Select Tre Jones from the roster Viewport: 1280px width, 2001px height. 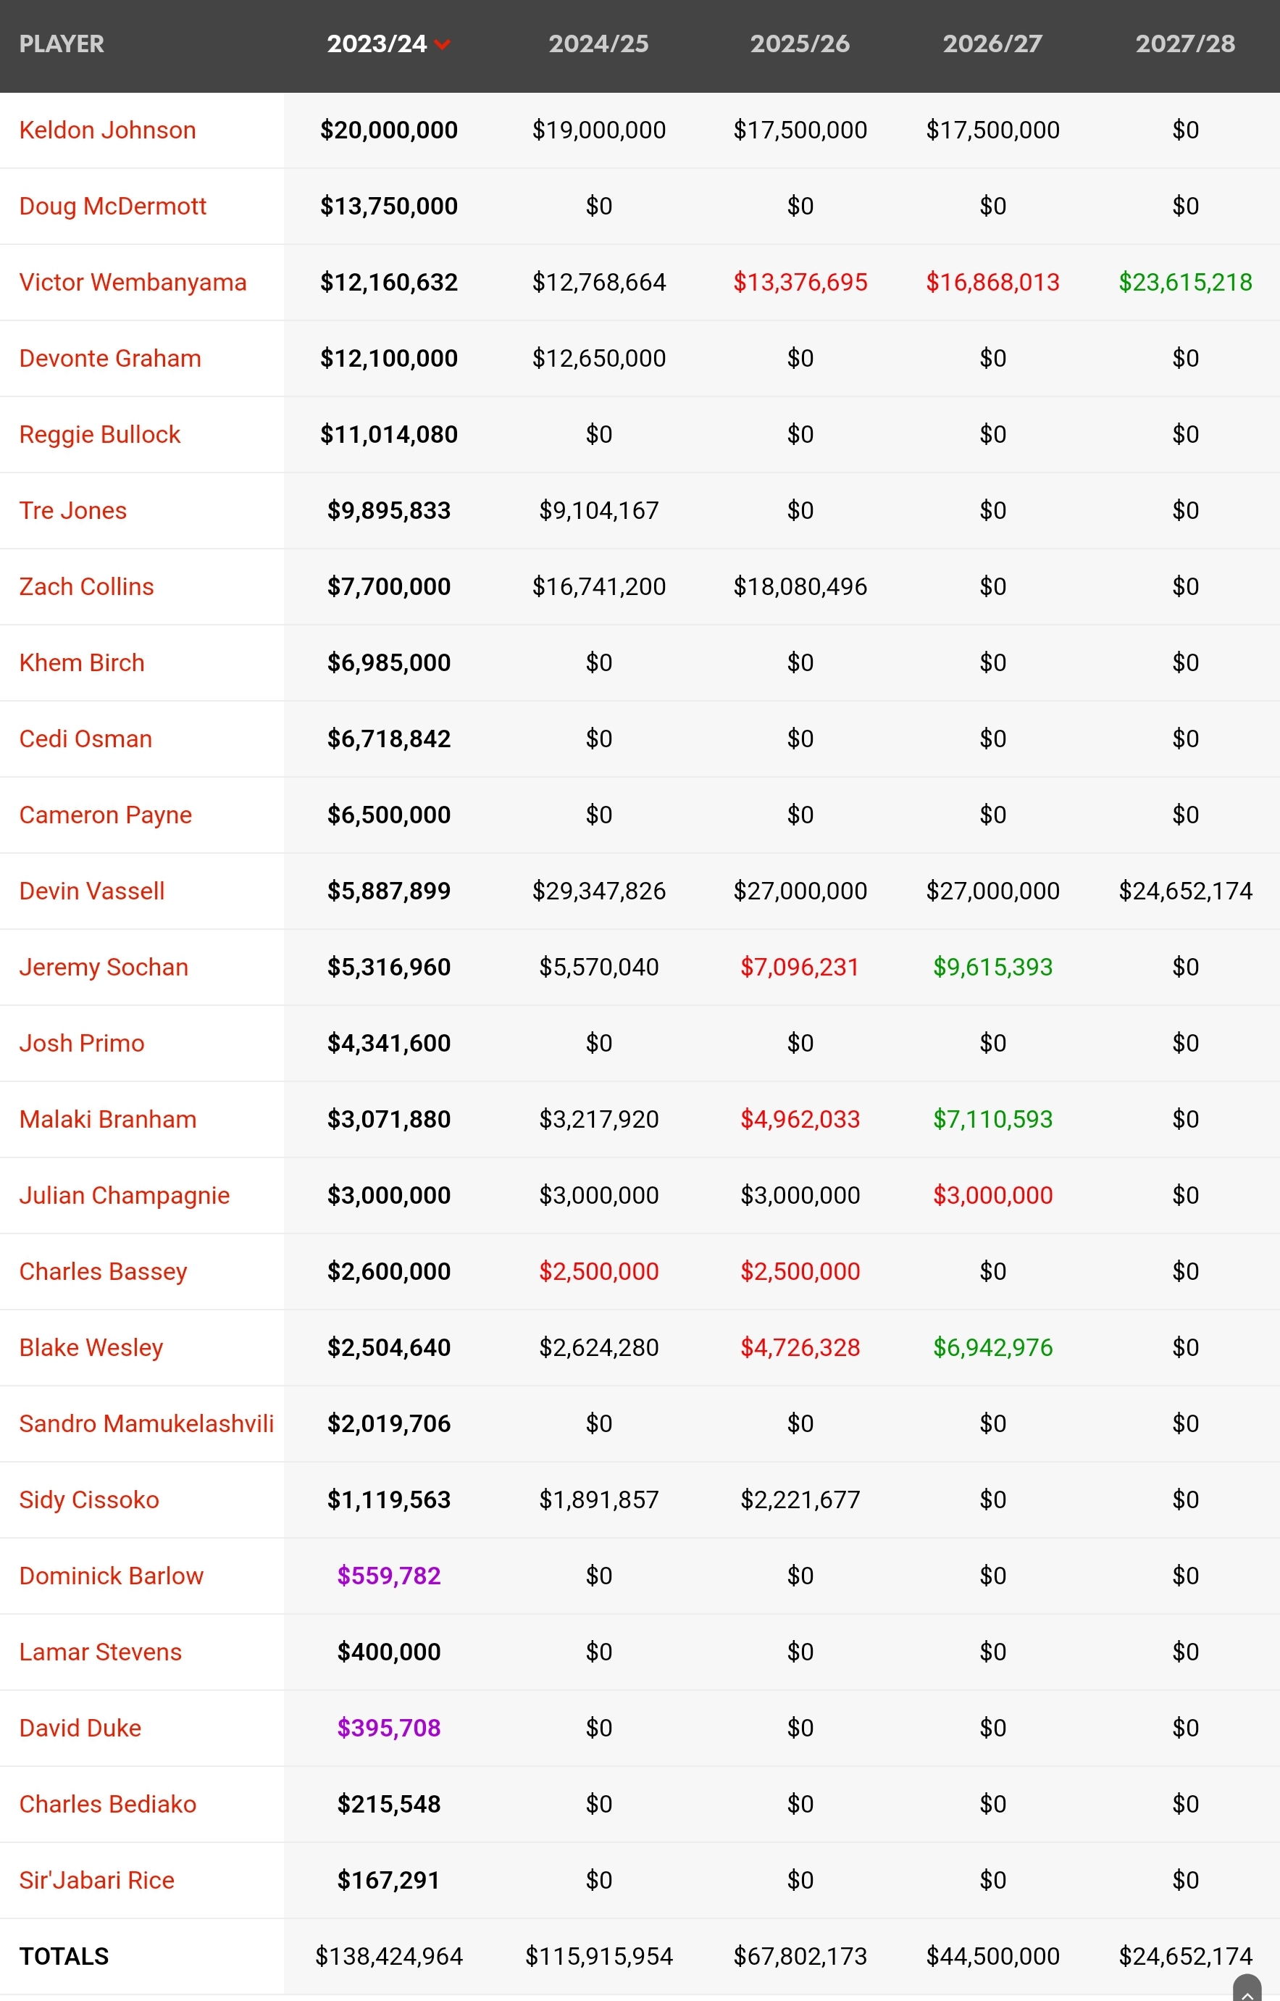[73, 510]
